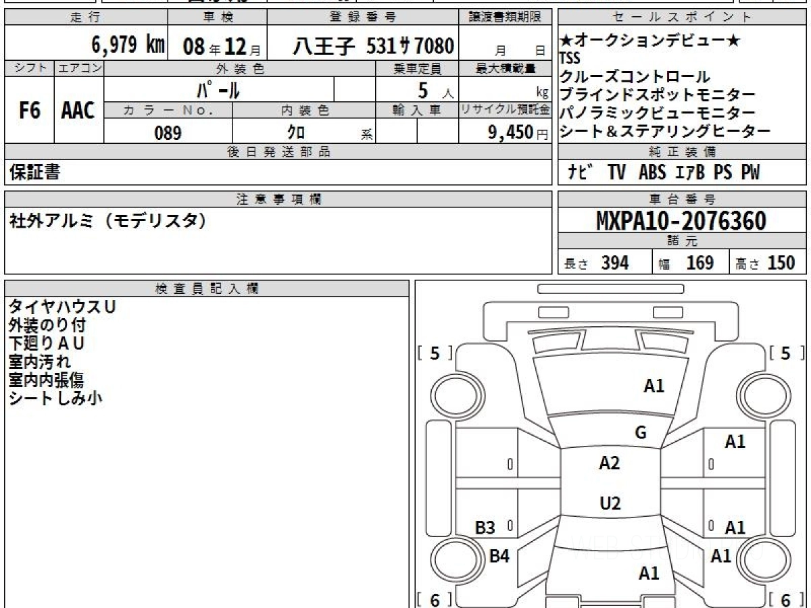Select the B4 damage mark
The height and width of the screenshot is (608, 811).
(x=499, y=556)
